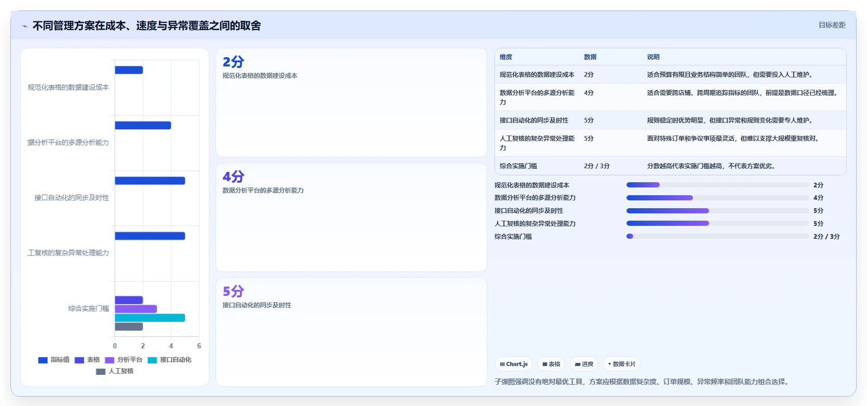Click the cyan bar in the 综合实施门槛 group
867x406 pixels.
point(150,318)
